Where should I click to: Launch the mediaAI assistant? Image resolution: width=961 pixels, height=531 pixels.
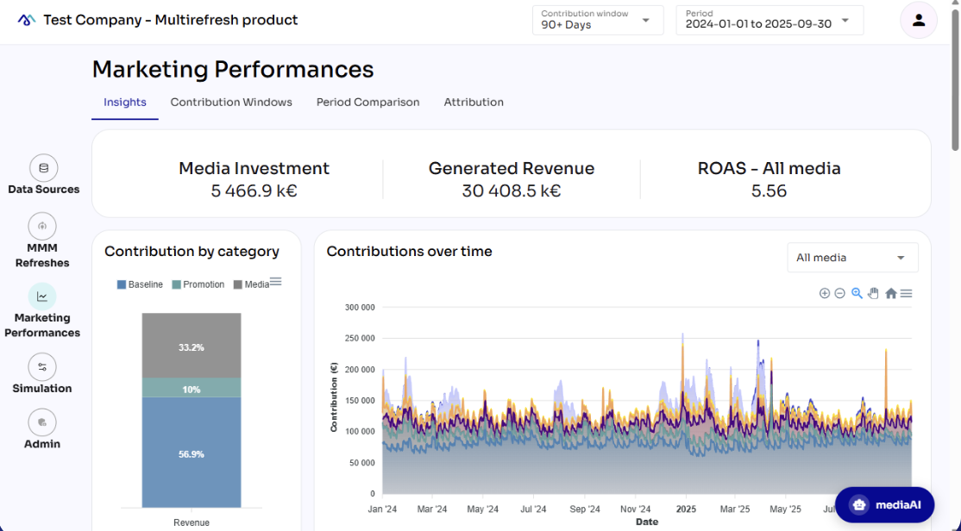pos(885,504)
